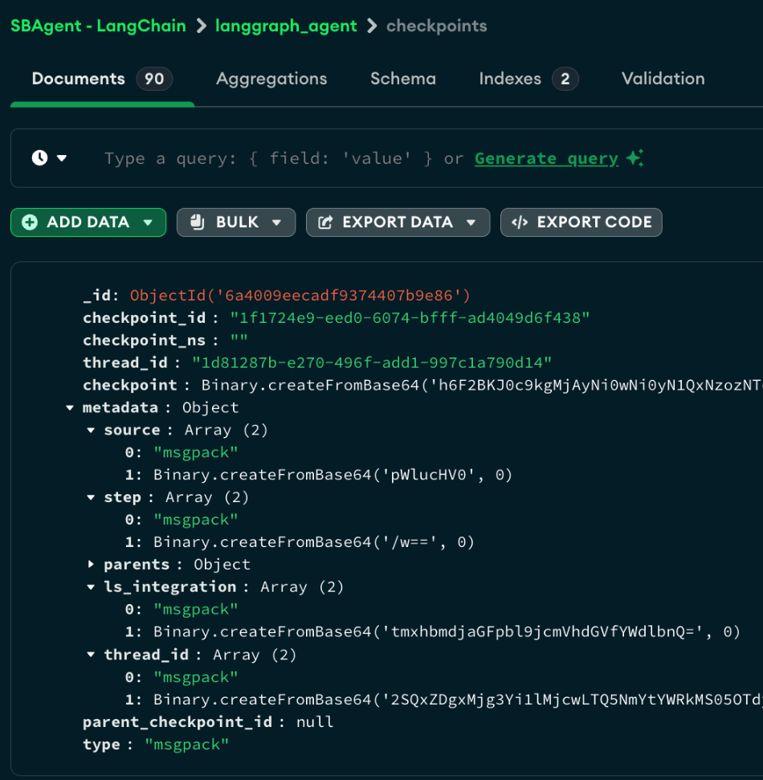Click the export arrow icon on EXPORT DATA
The height and width of the screenshot is (780, 763).
tap(325, 223)
